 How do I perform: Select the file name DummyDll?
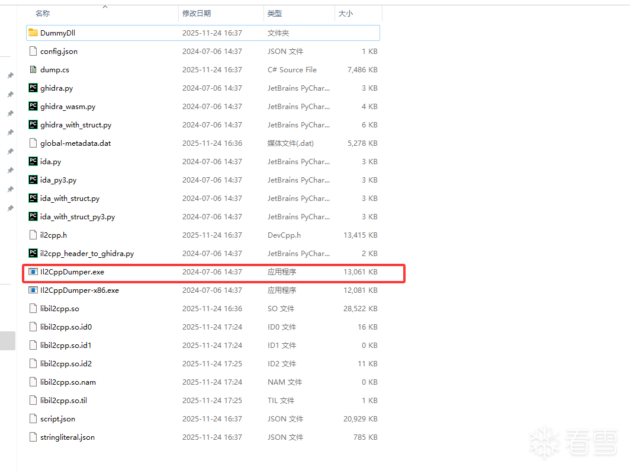tap(57, 33)
